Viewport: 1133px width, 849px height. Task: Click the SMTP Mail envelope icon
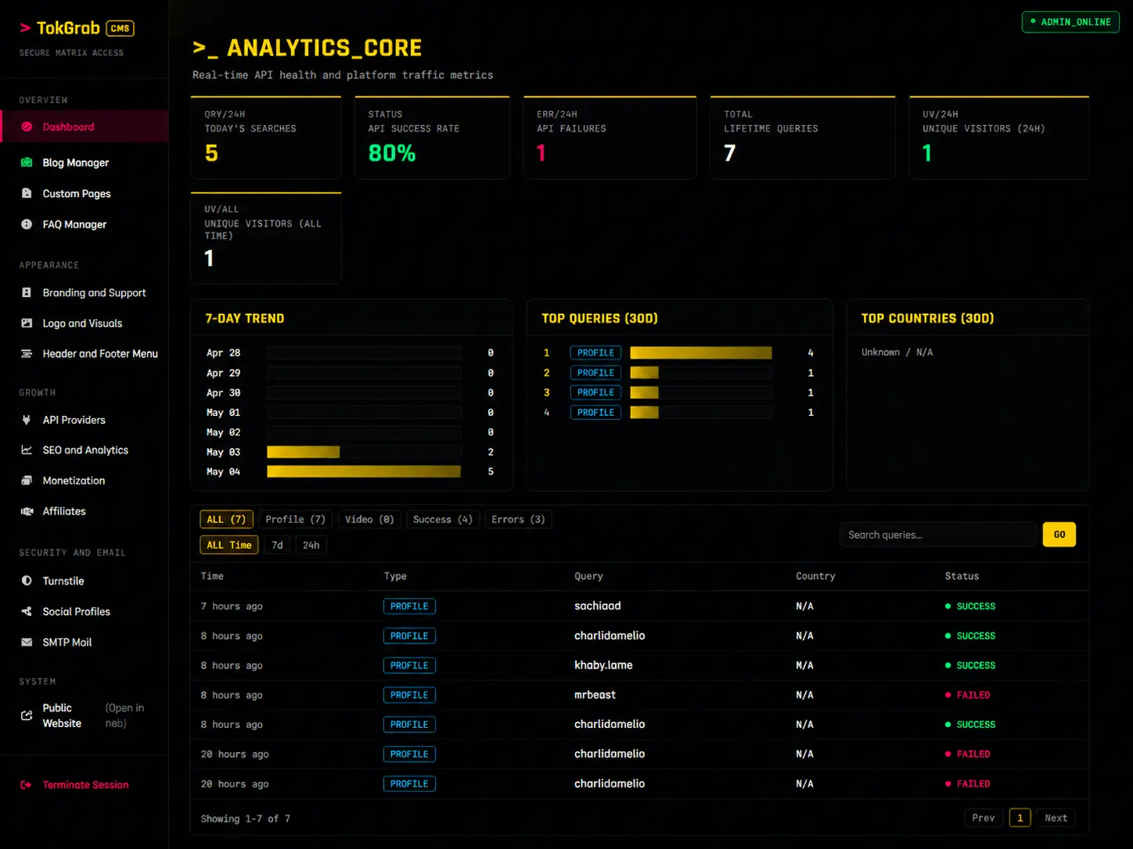27,642
